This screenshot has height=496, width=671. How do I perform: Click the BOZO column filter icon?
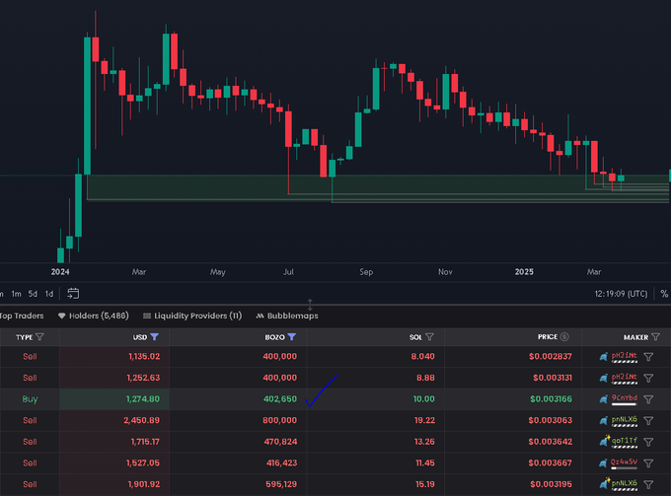point(292,337)
